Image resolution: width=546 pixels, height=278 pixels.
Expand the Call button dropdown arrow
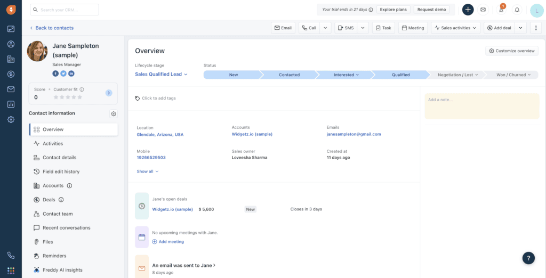click(325, 28)
